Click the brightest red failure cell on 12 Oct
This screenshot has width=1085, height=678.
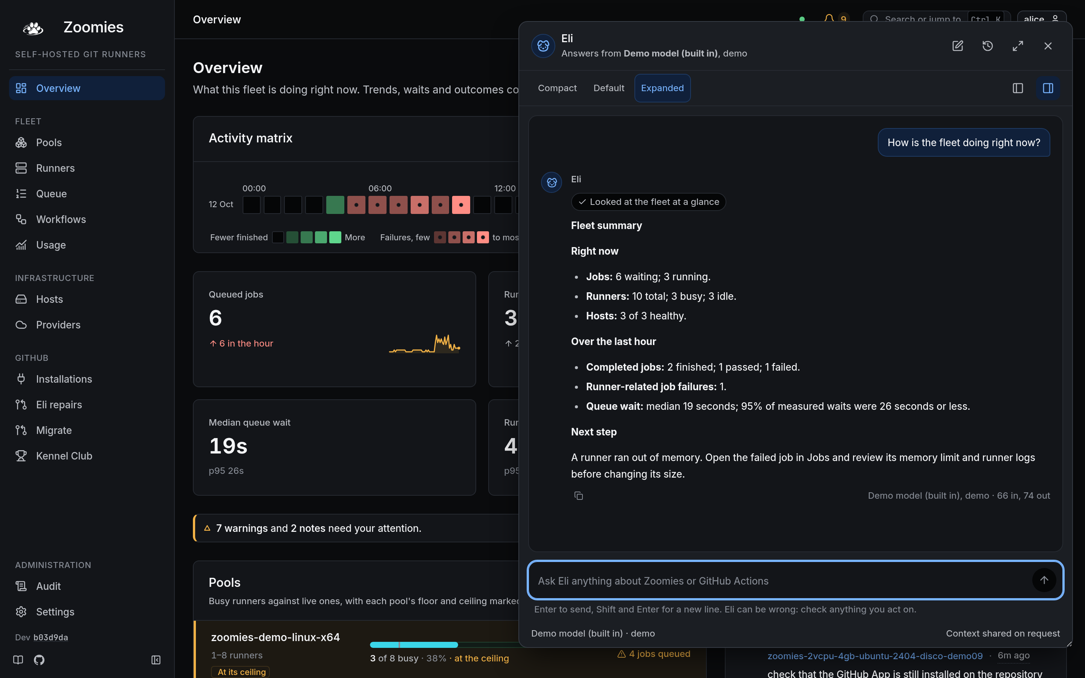(x=461, y=205)
